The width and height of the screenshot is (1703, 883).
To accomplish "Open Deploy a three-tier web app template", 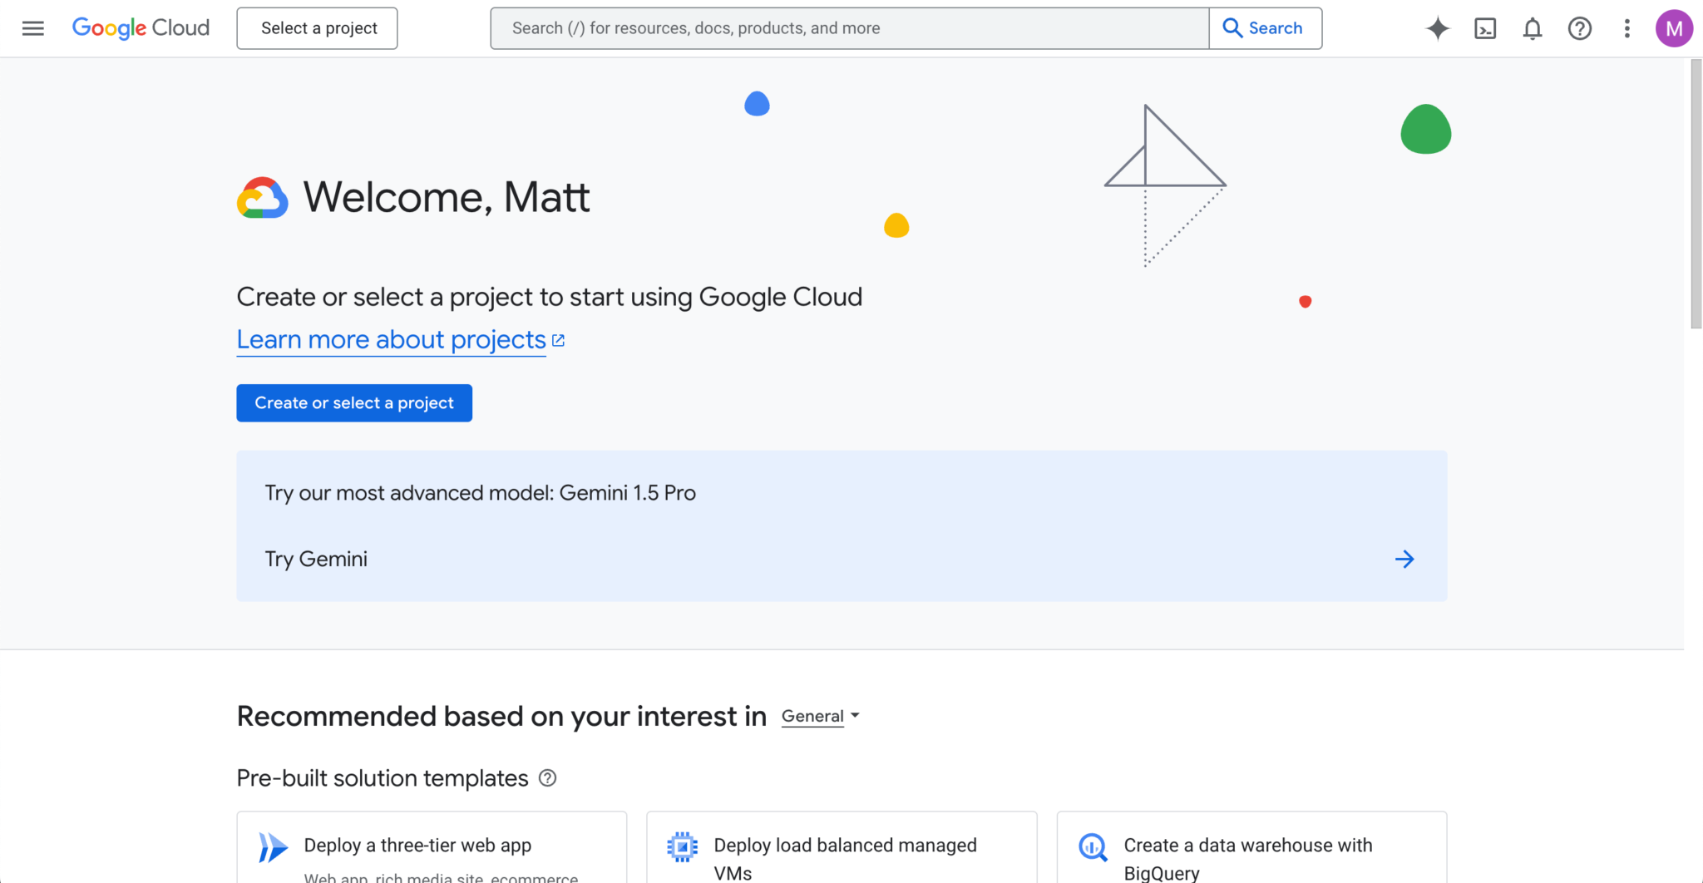I will click(432, 847).
